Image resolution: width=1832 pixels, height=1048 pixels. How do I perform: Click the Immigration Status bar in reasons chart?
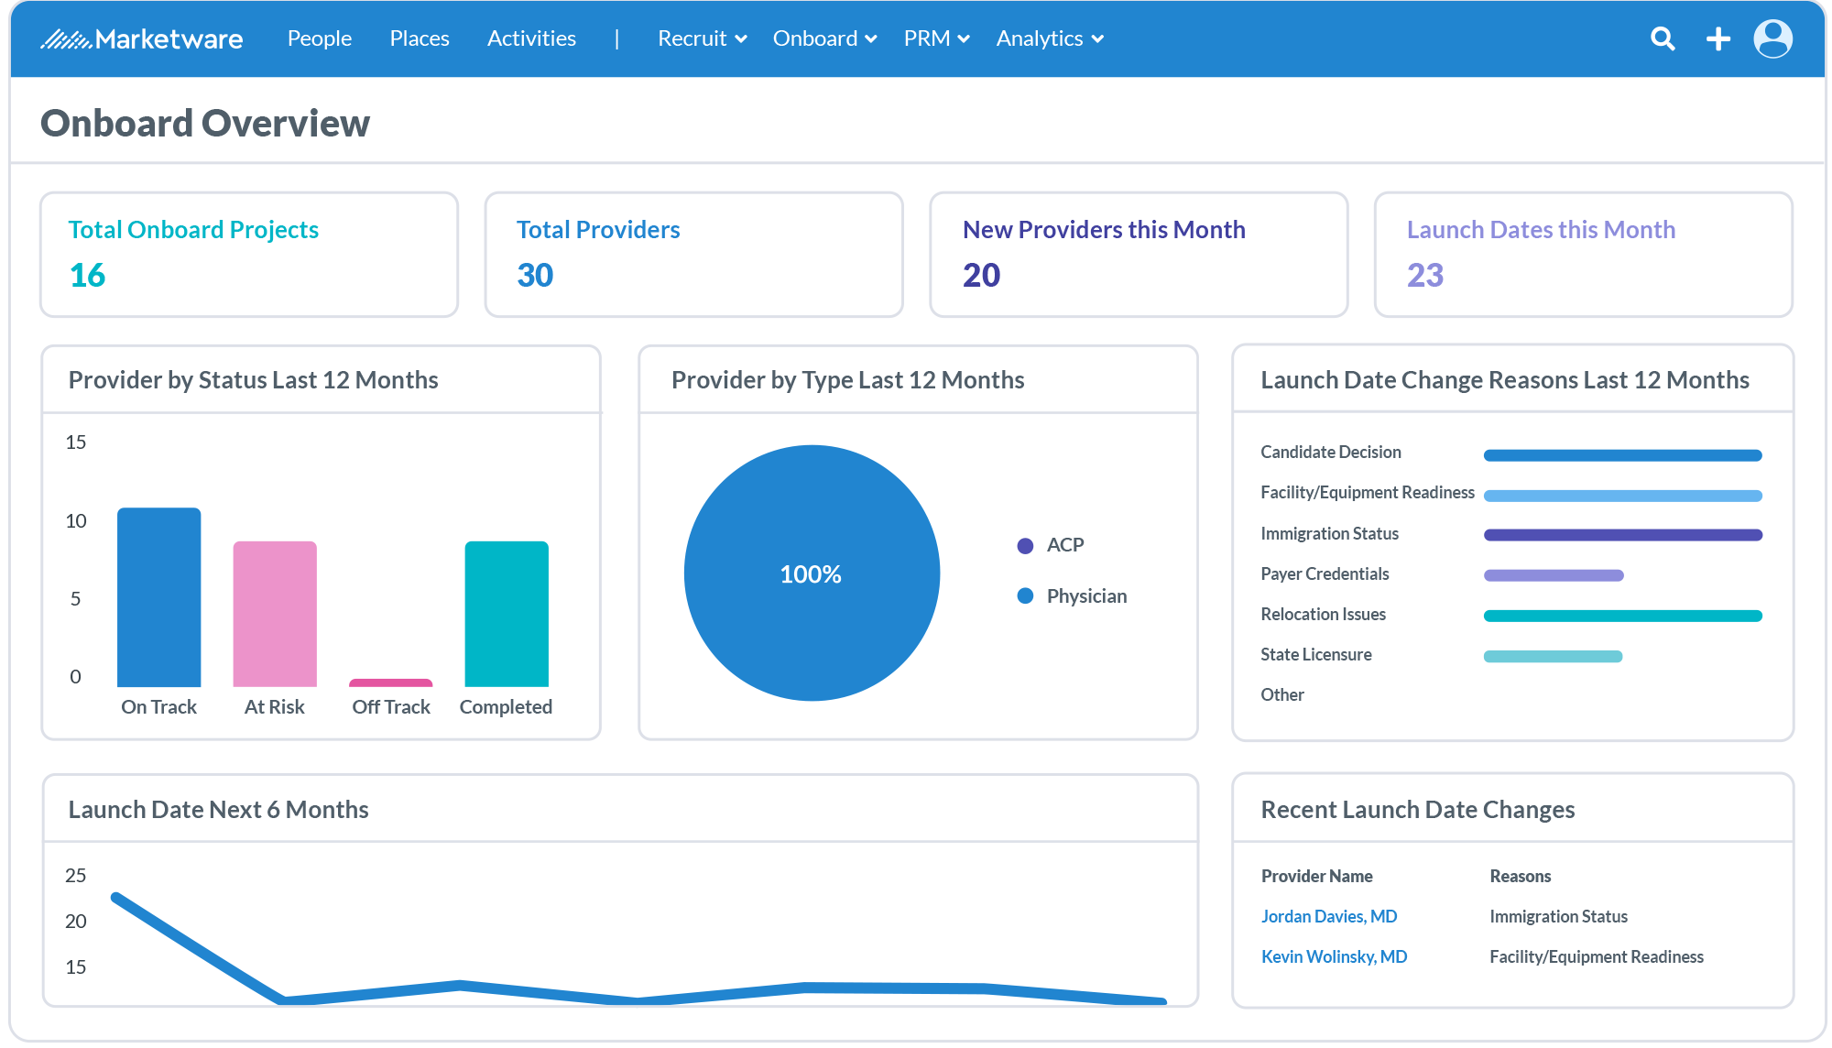point(1622,533)
